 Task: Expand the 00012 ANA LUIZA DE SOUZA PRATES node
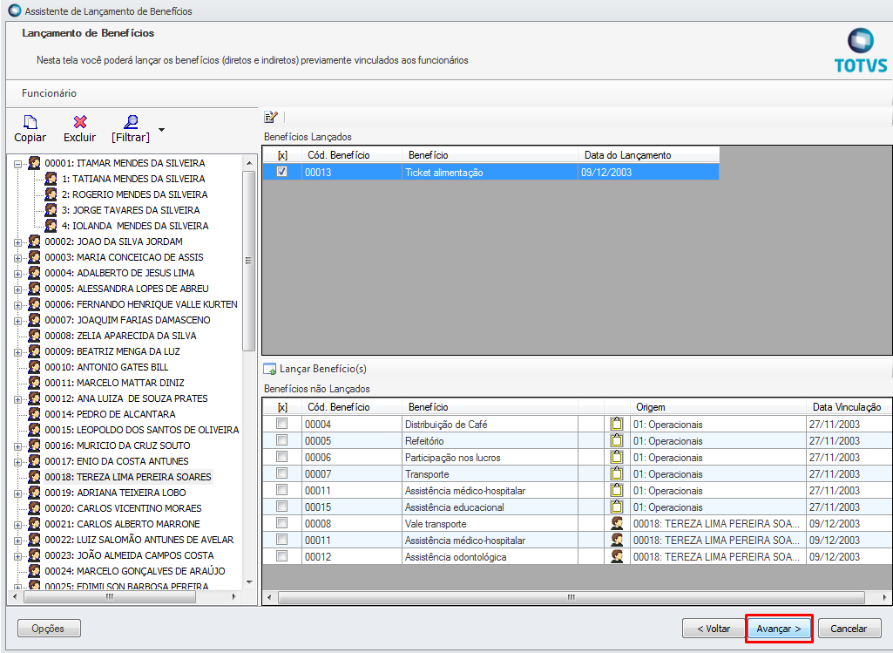pyautogui.click(x=18, y=399)
